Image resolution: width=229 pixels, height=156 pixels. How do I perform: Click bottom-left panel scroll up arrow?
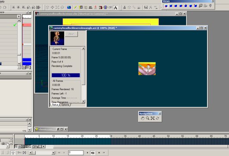pos(29,123)
